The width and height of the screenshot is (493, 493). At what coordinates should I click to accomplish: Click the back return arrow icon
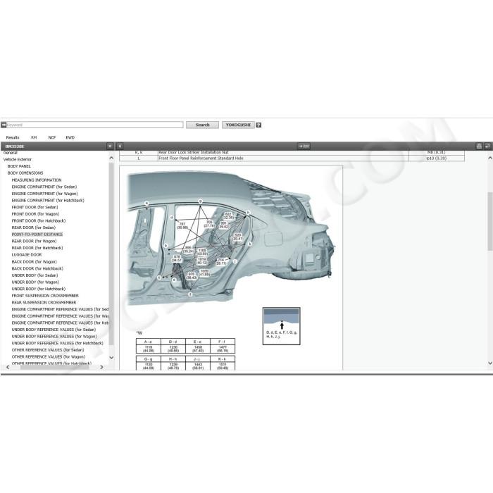487,146
